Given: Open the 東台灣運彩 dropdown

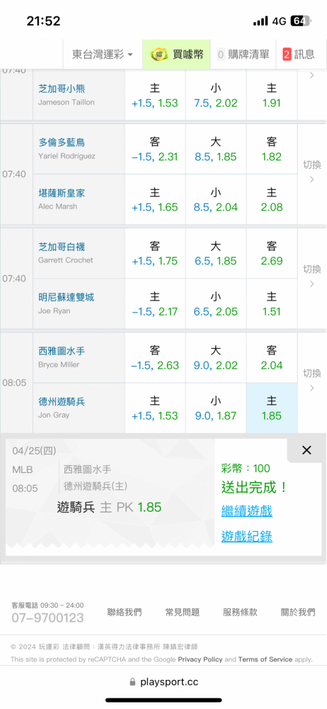Looking at the screenshot, I should [x=103, y=55].
